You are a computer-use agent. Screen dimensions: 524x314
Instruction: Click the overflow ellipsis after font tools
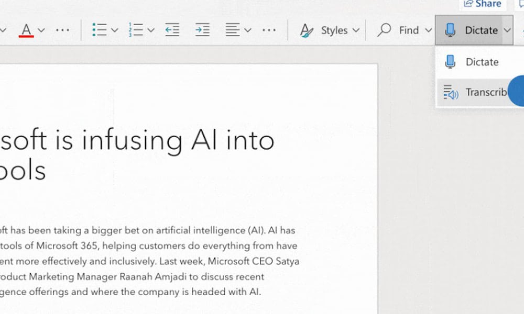[x=63, y=30]
